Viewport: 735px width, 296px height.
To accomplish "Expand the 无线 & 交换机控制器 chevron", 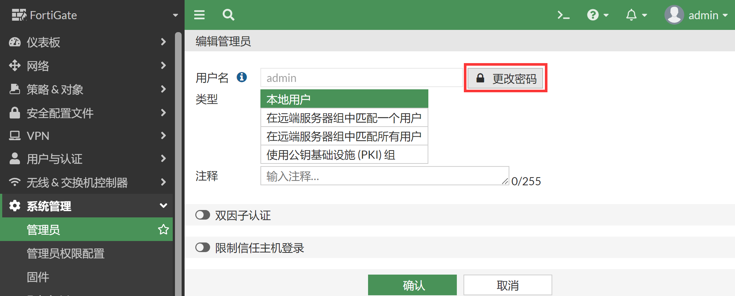I will pyautogui.click(x=163, y=182).
